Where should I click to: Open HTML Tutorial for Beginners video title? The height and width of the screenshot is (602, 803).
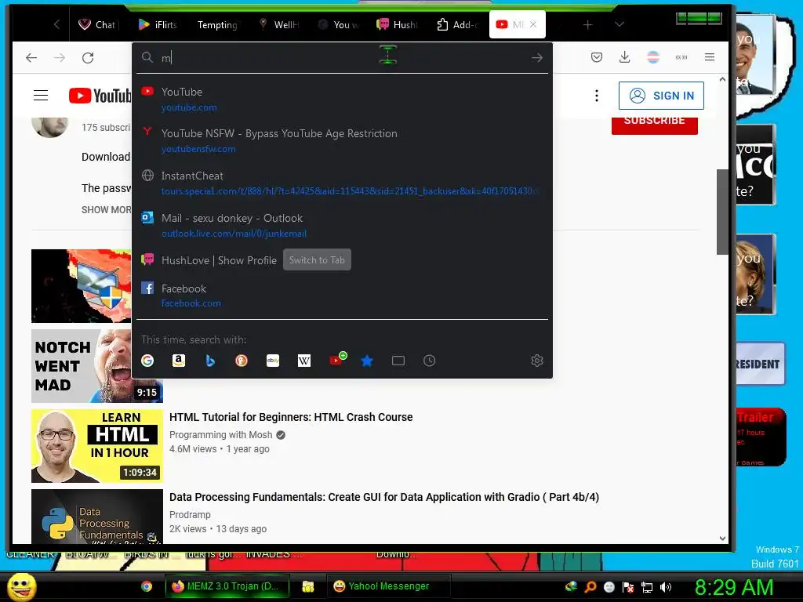291,417
